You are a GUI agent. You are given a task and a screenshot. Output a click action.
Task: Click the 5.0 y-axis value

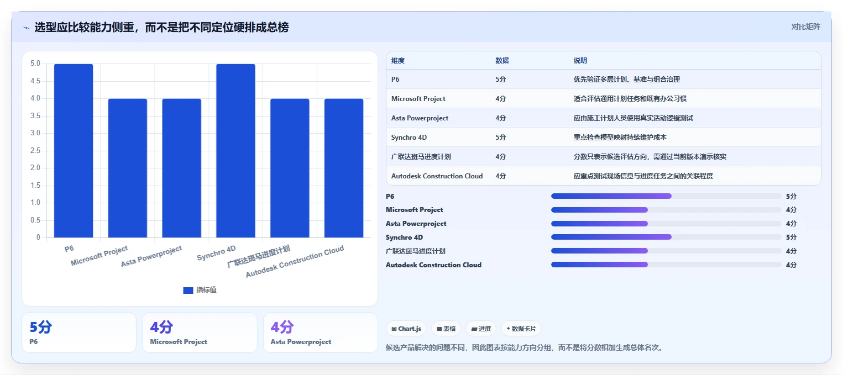pyautogui.click(x=35, y=64)
